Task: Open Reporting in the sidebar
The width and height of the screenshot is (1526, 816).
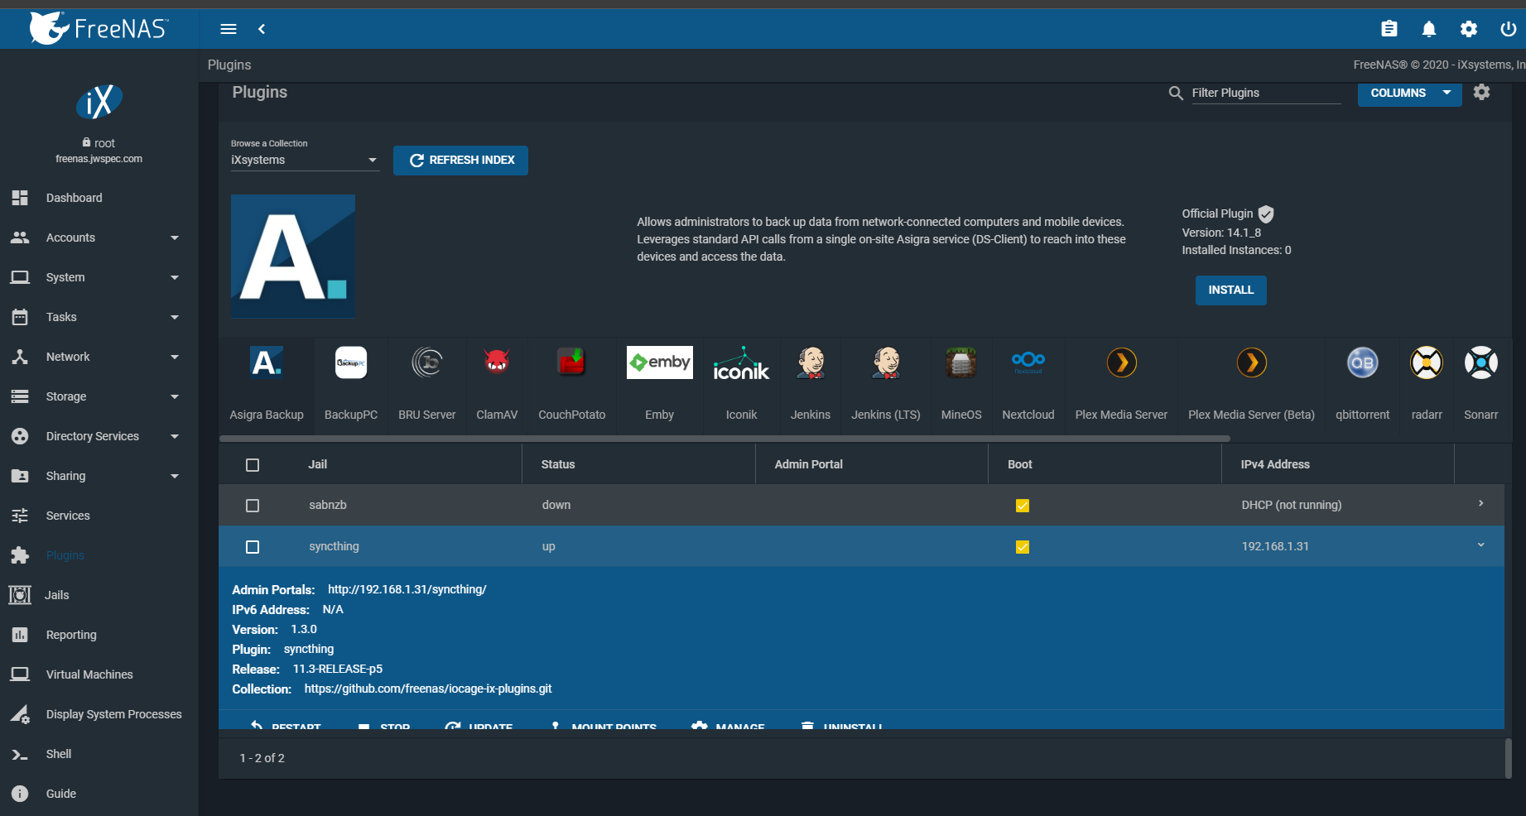Action: point(99,635)
